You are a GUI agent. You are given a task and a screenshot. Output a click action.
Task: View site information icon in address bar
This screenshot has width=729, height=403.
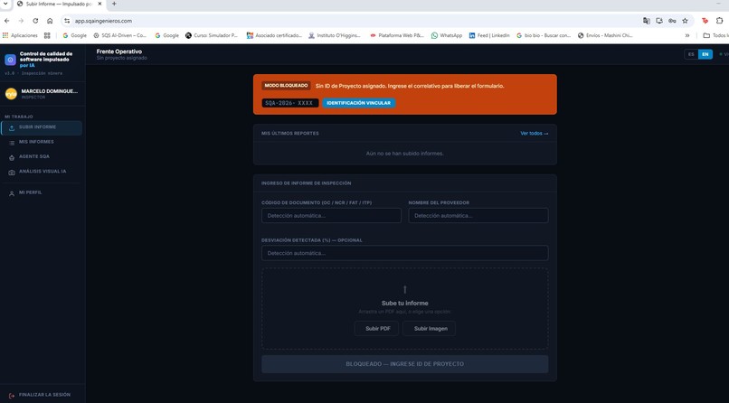67,21
